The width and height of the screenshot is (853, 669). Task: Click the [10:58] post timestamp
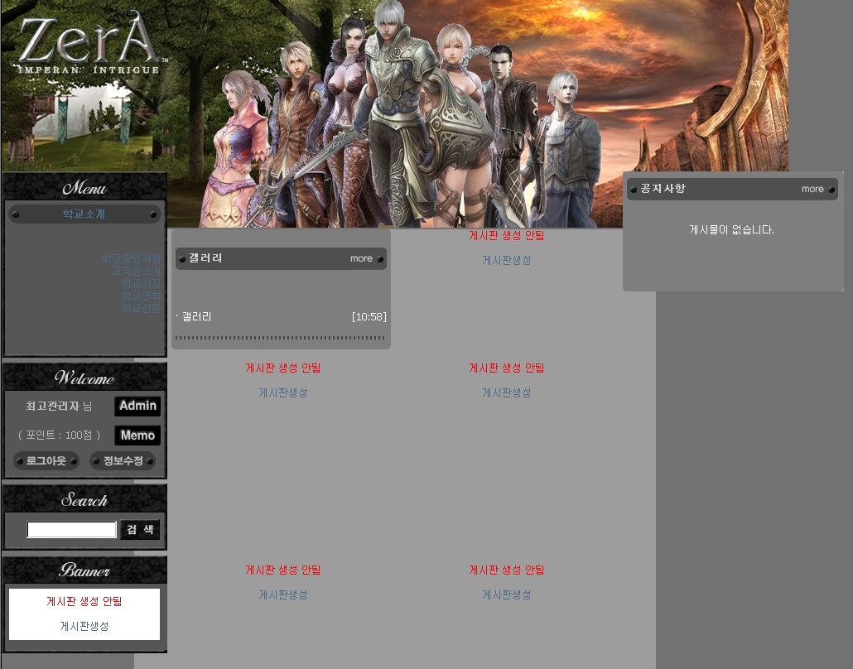click(369, 316)
